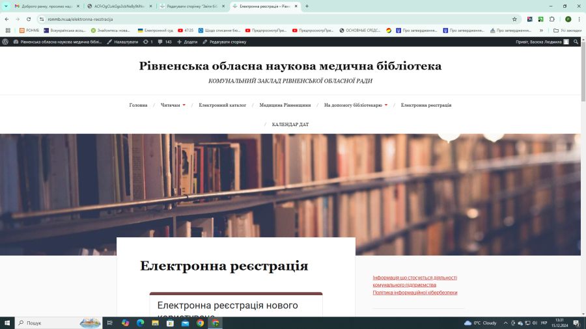The image size is (586, 329).
Task: Open the 'Політика інформаційної кібербезпеки' link
Action: (x=415, y=293)
